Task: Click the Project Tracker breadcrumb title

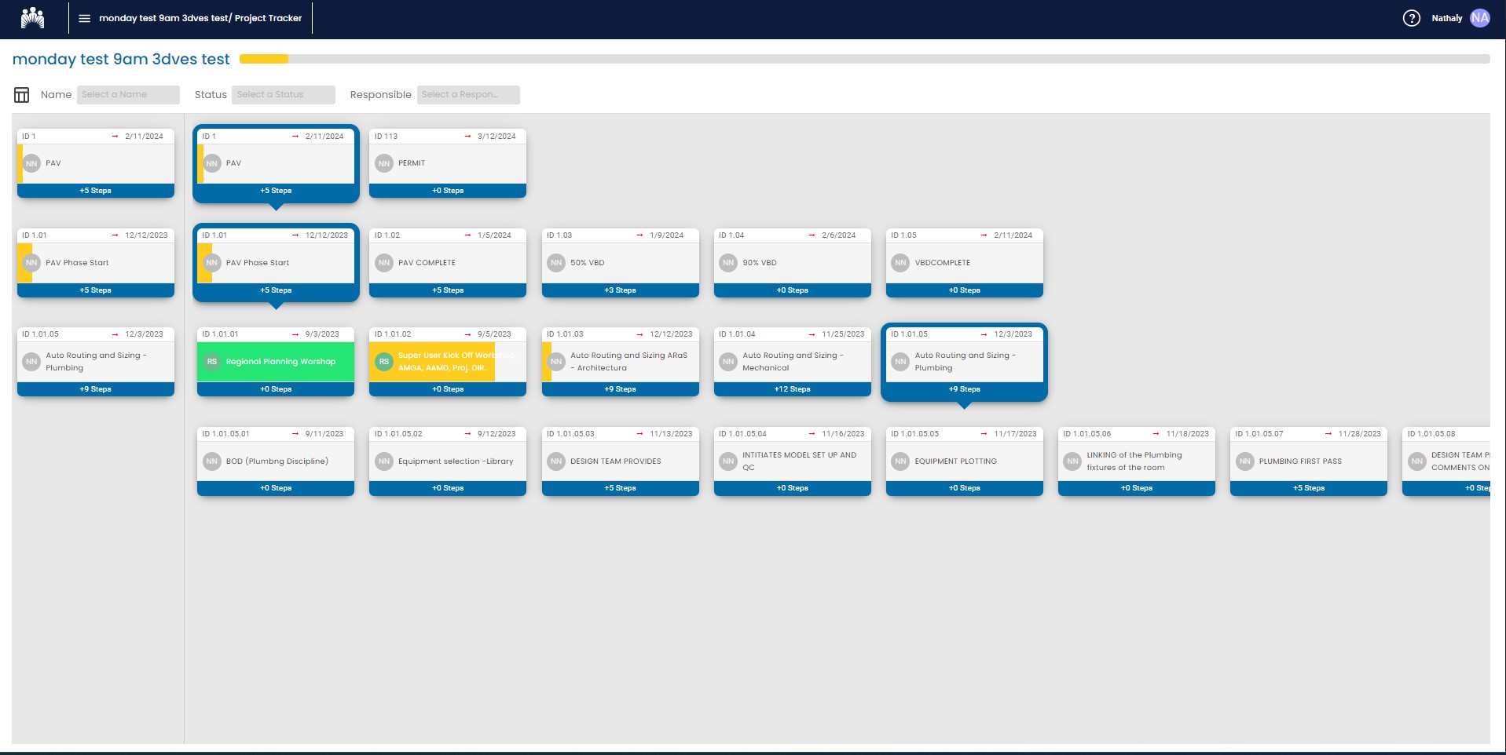Action: [268, 18]
